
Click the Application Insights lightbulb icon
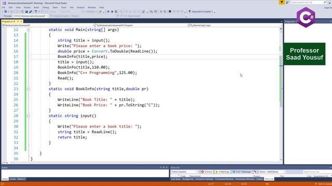point(190,11)
